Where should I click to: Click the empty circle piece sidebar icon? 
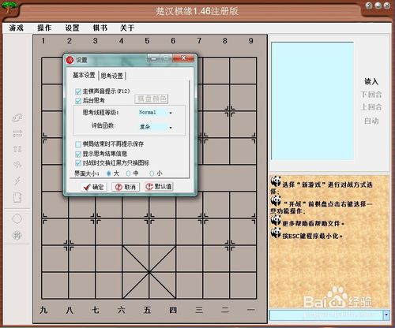pyautogui.click(x=17, y=218)
